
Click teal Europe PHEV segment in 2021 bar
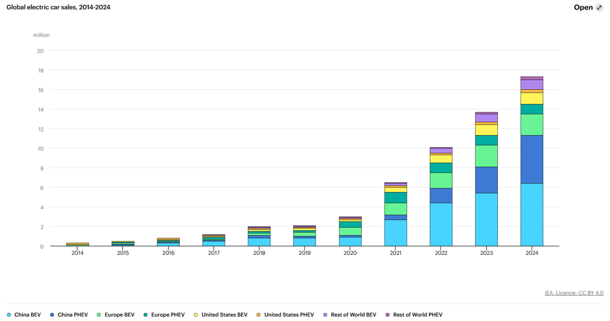396,197
